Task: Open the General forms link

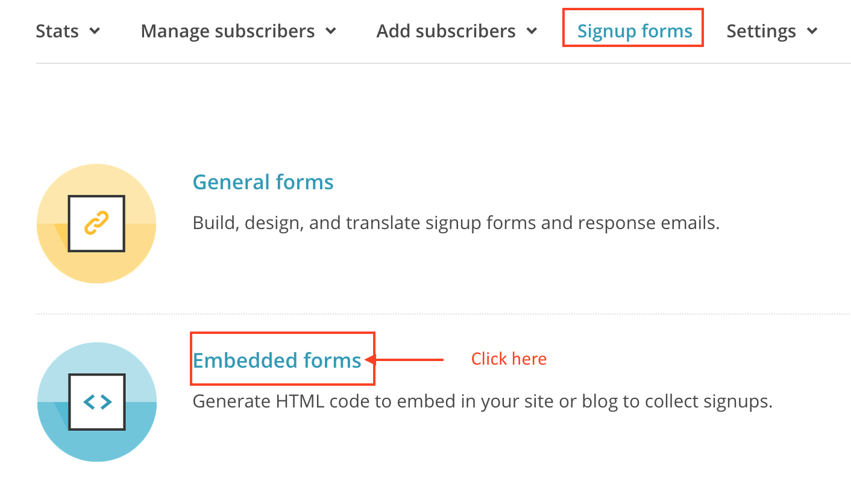Action: point(263,182)
